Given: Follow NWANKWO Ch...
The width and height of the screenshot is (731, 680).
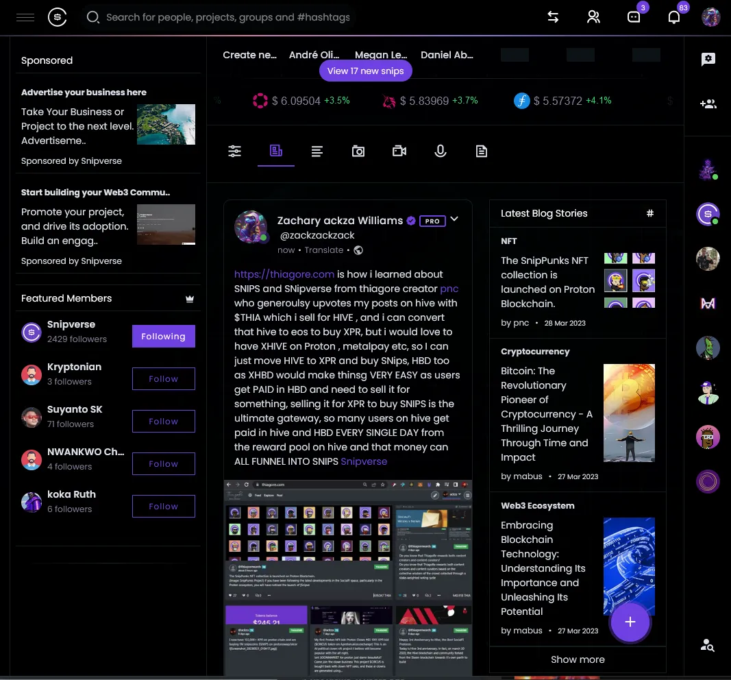Looking at the screenshot, I should (x=164, y=463).
